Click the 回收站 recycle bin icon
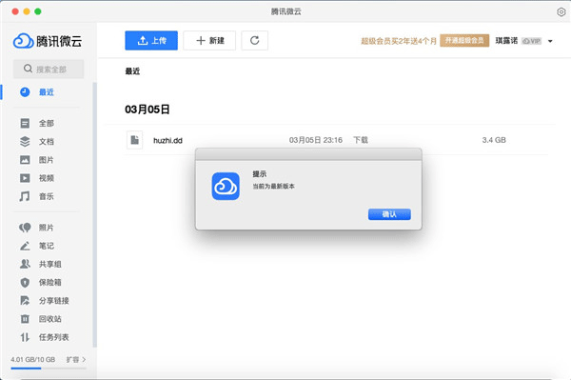This screenshot has width=571, height=380. (x=25, y=319)
